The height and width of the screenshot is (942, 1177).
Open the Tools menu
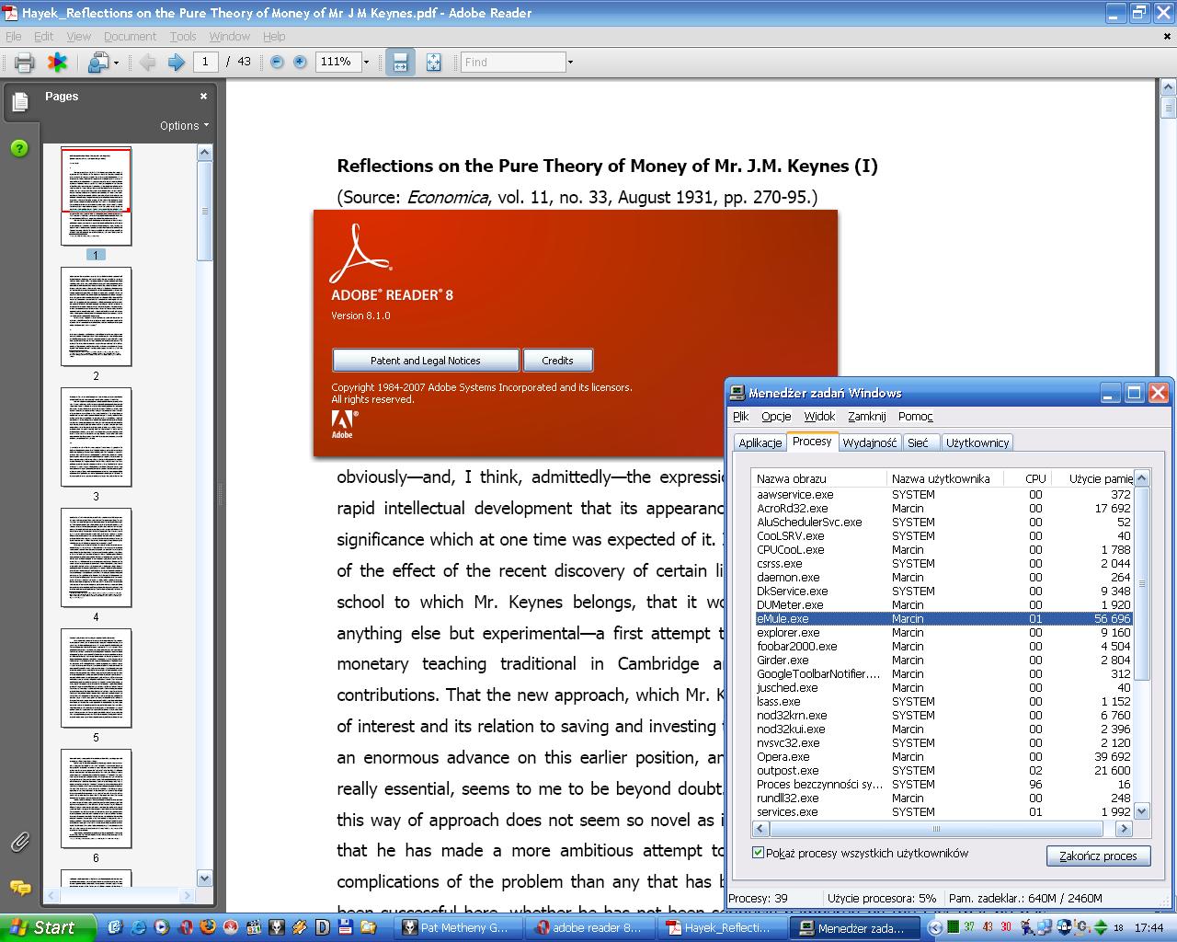[183, 36]
